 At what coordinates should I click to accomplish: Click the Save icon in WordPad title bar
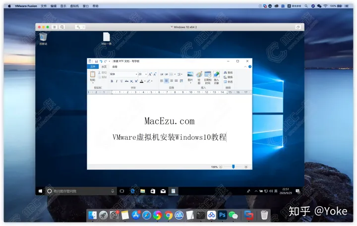tap(96, 61)
